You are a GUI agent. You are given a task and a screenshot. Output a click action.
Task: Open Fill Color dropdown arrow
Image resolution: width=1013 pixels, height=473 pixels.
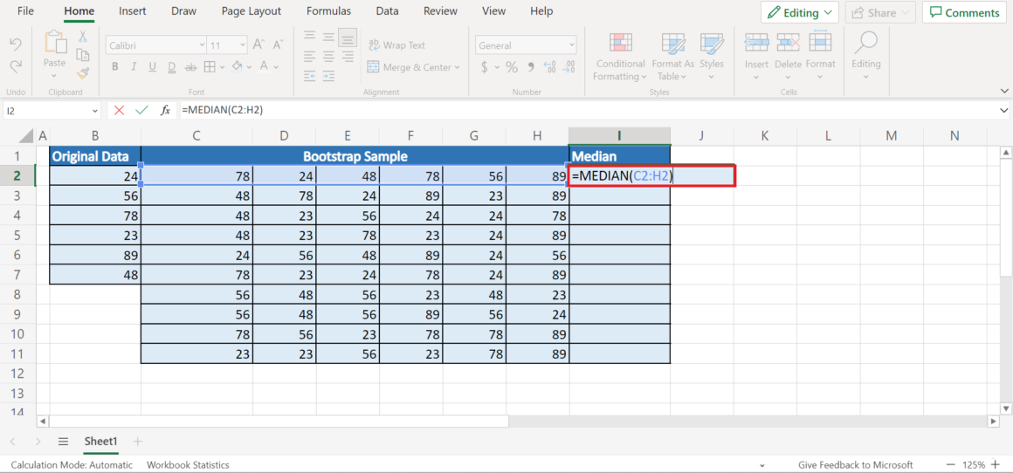250,67
